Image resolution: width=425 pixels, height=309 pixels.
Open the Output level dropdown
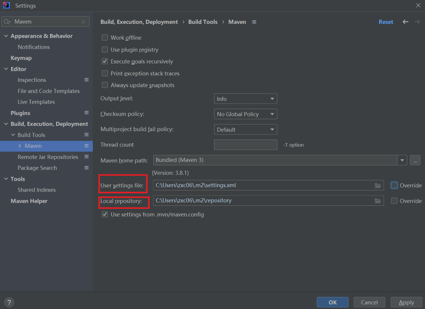[245, 99]
